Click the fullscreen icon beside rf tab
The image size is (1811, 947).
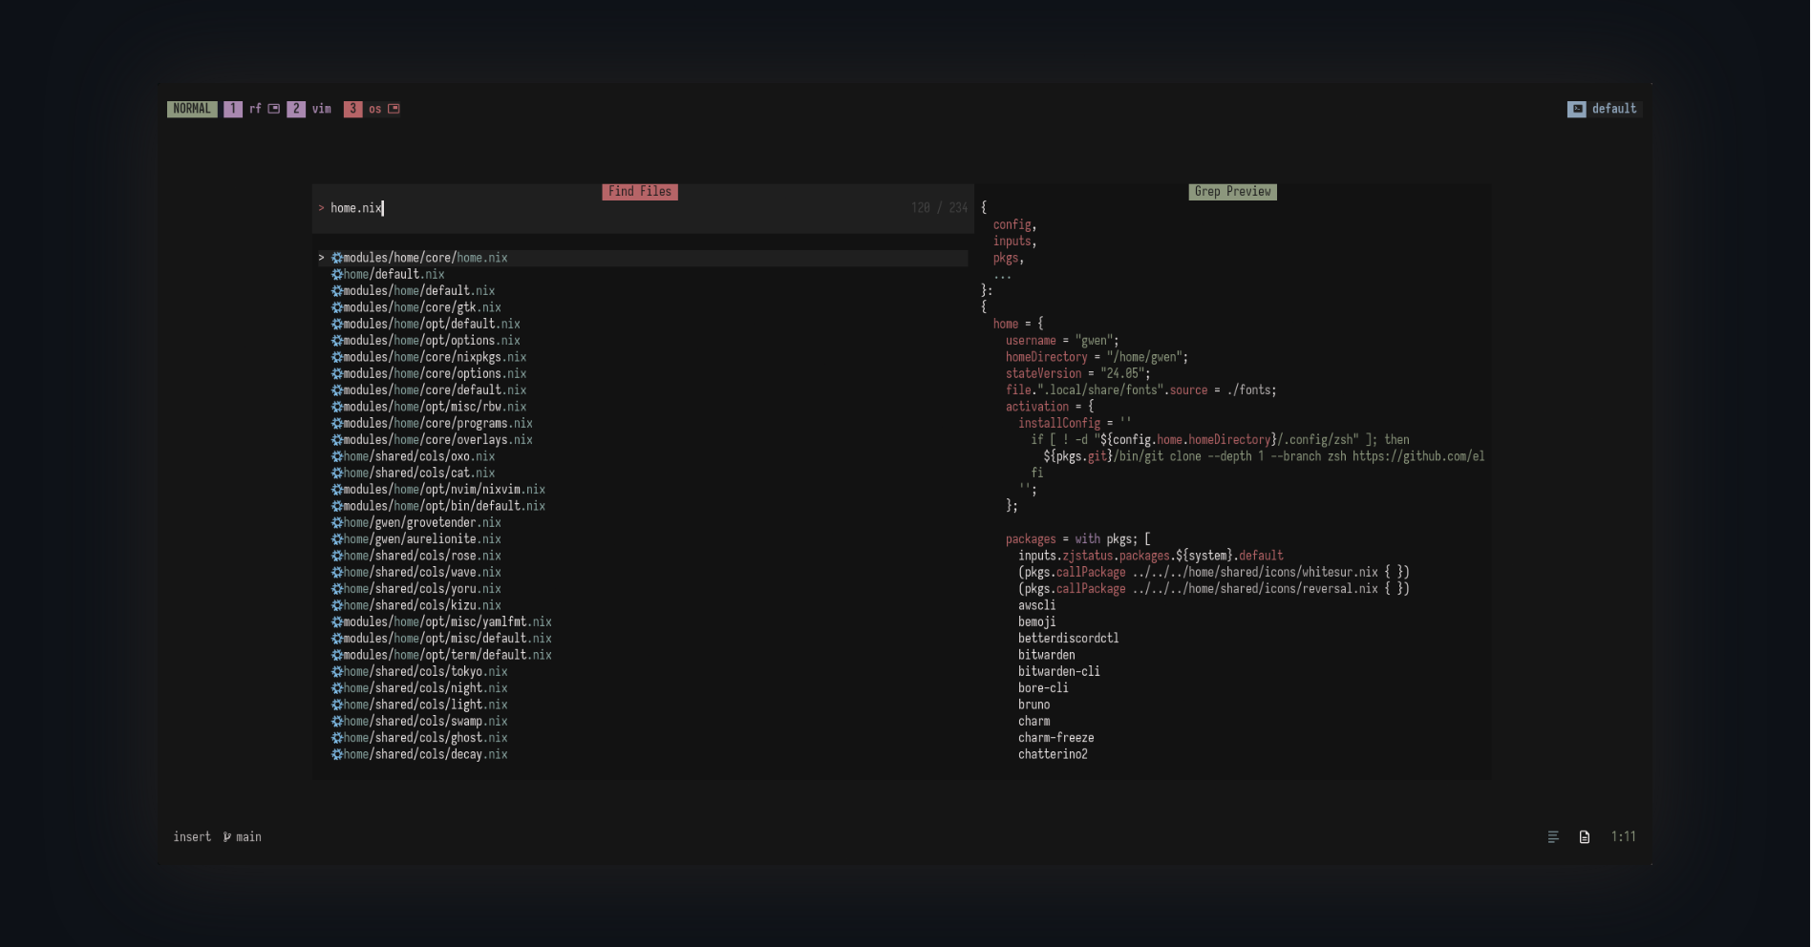(x=274, y=109)
